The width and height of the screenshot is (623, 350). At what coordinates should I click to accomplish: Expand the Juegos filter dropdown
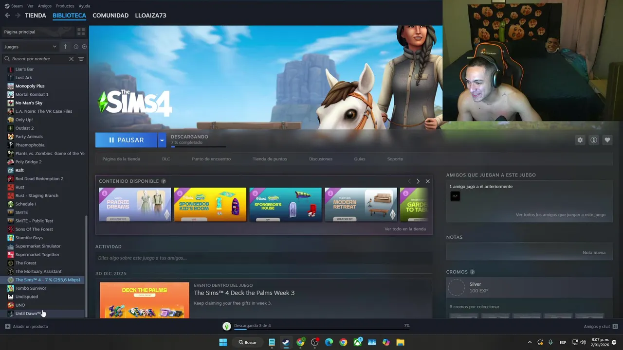coord(30,47)
